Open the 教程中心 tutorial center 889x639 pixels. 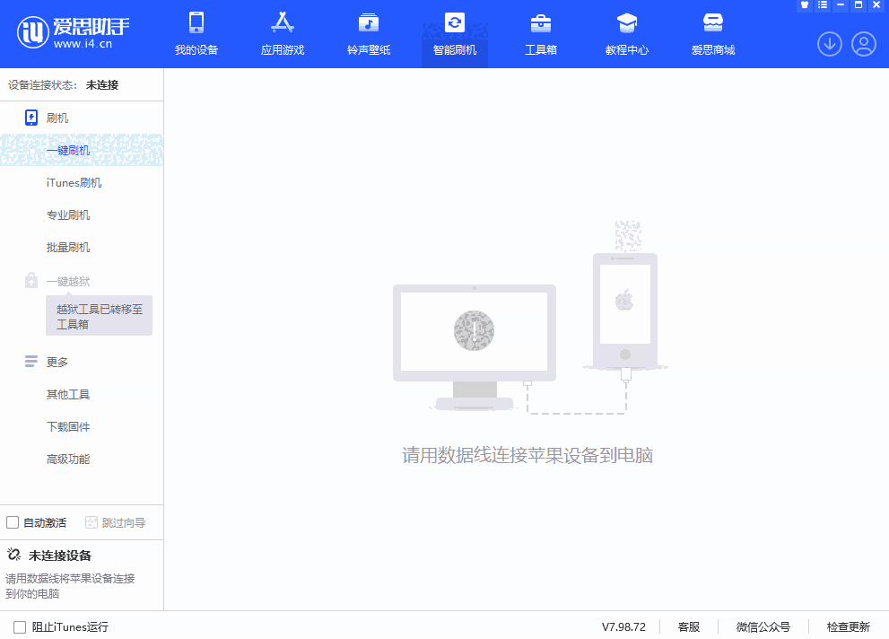[627, 34]
